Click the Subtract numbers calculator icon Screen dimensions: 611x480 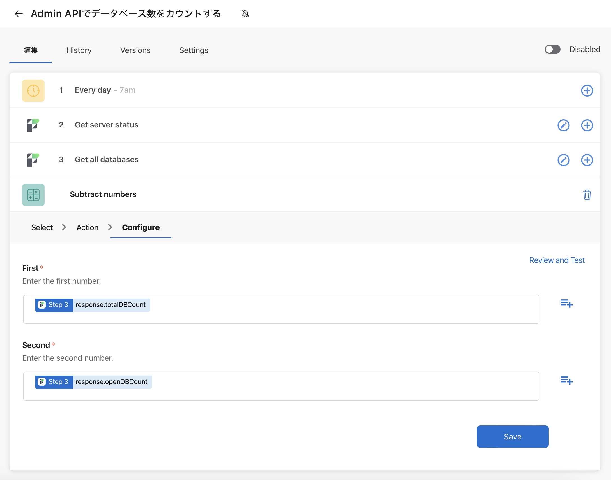coord(33,195)
